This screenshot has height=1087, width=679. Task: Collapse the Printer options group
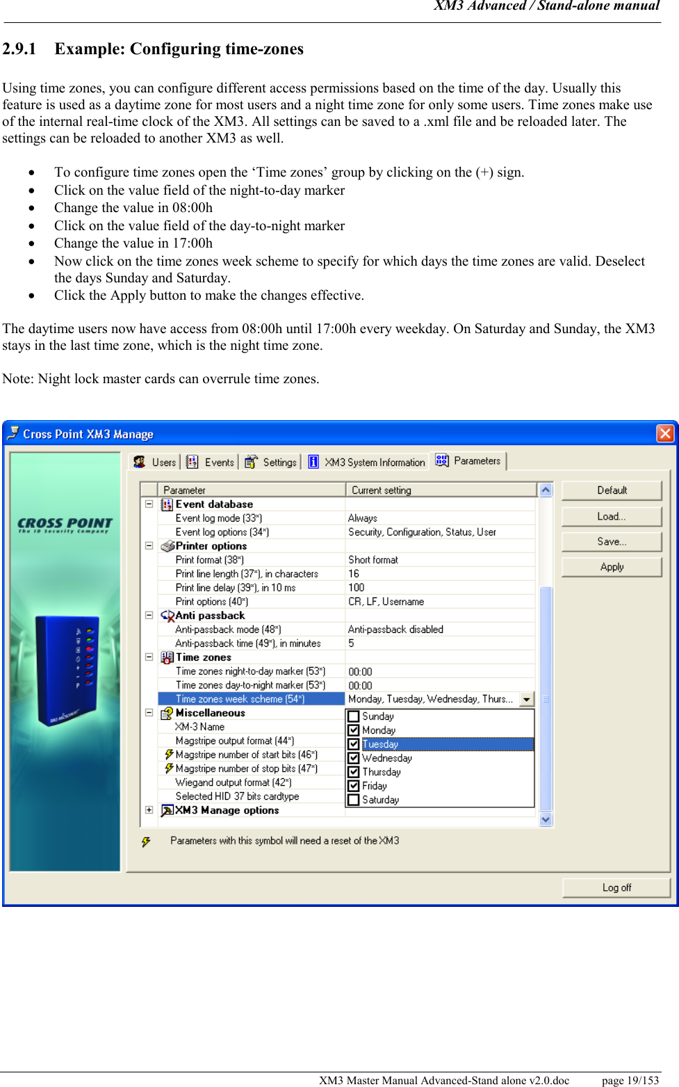coord(149,545)
